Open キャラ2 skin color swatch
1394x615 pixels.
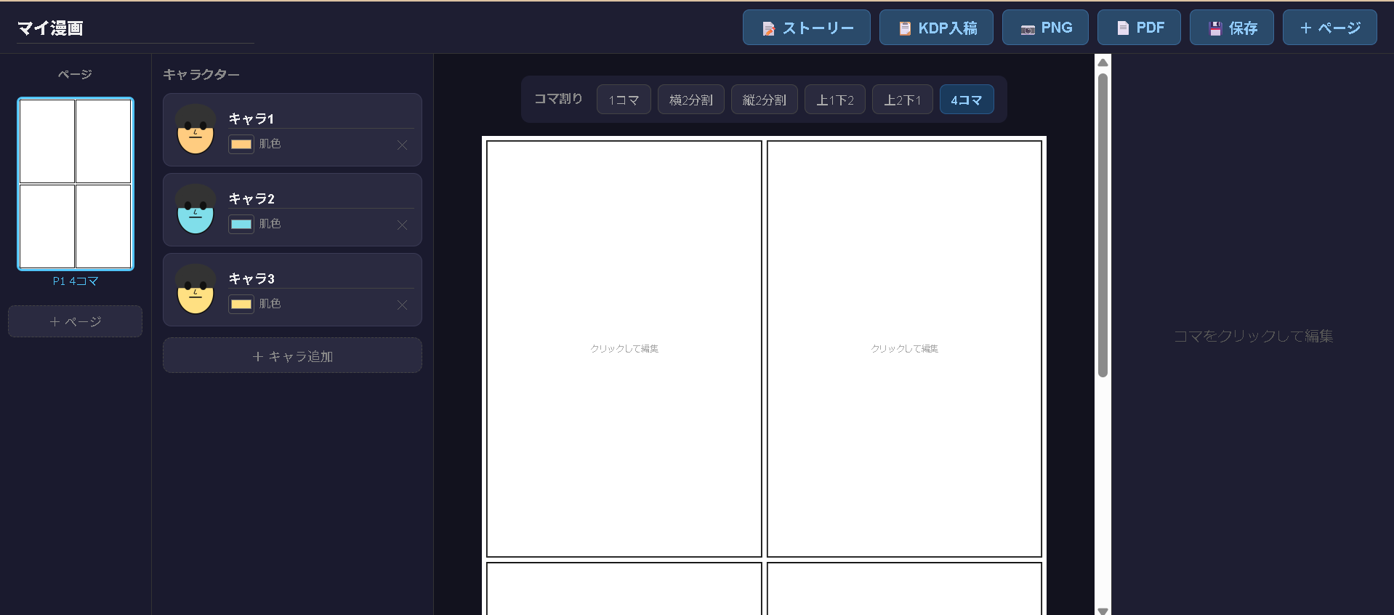(241, 224)
